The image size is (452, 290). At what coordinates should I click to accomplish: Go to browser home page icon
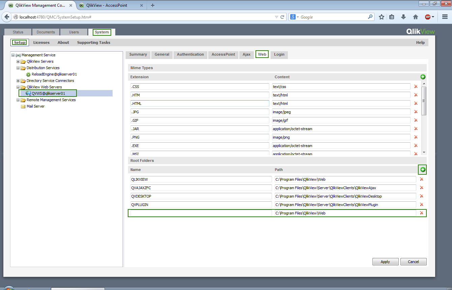pos(416,17)
